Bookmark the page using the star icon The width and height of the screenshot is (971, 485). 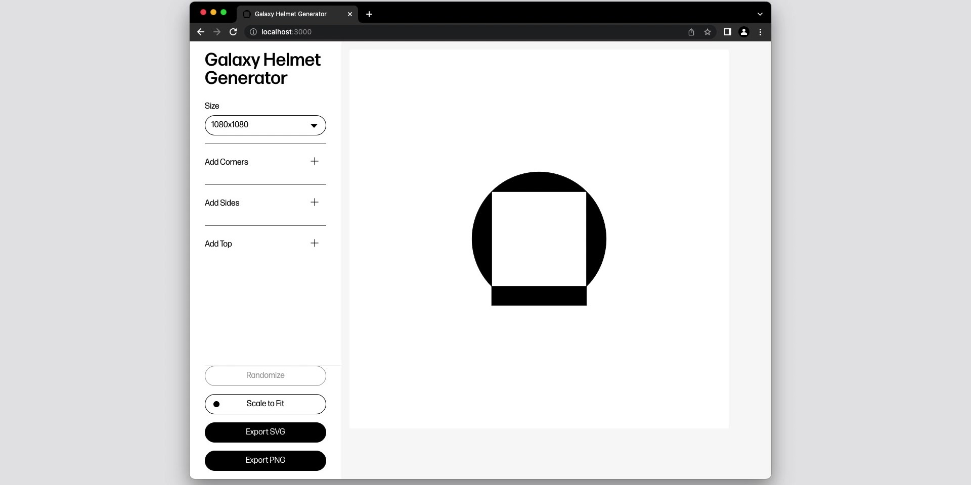pyautogui.click(x=708, y=32)
